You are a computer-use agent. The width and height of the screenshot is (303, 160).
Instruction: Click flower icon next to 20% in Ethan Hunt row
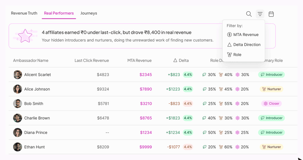[237, 147]
